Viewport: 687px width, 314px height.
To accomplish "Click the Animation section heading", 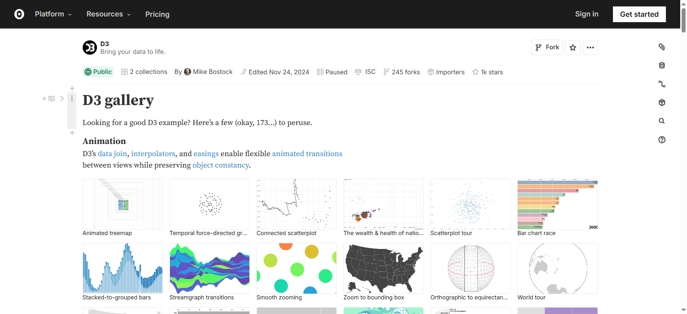I will (x=104, y=141).
